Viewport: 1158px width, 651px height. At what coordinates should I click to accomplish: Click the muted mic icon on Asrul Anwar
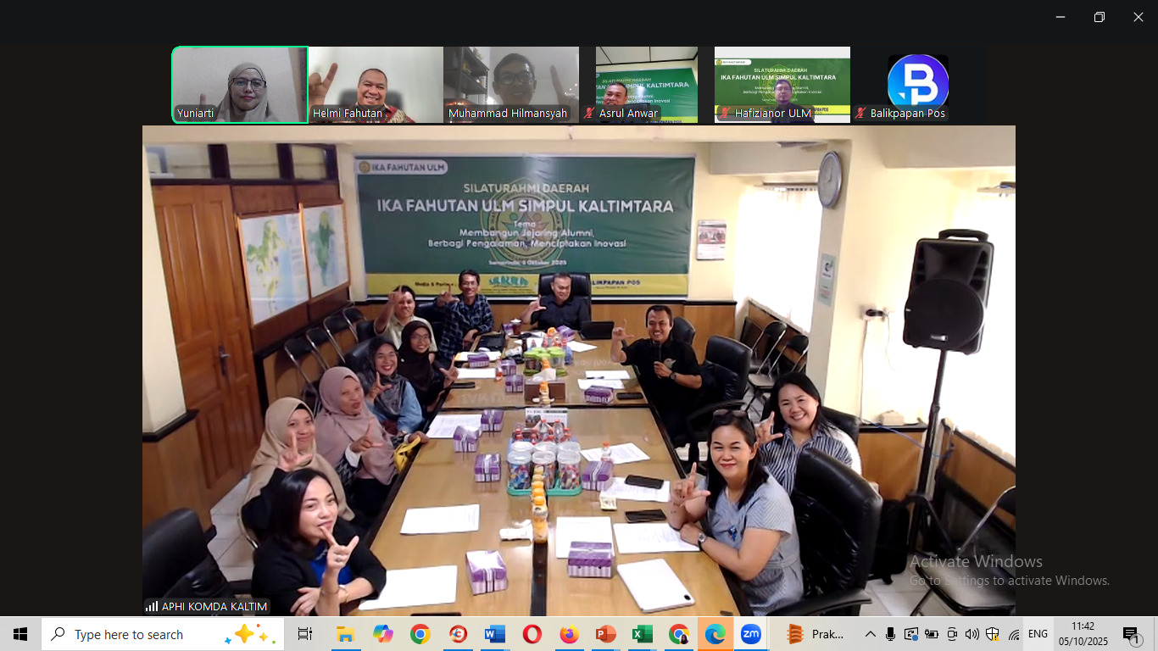tap(589, 114)
